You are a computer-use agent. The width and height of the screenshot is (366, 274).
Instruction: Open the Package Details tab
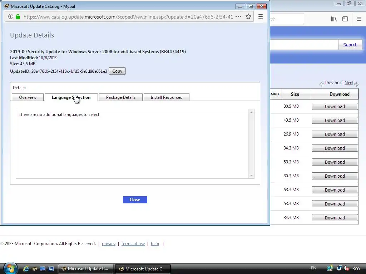121,97
